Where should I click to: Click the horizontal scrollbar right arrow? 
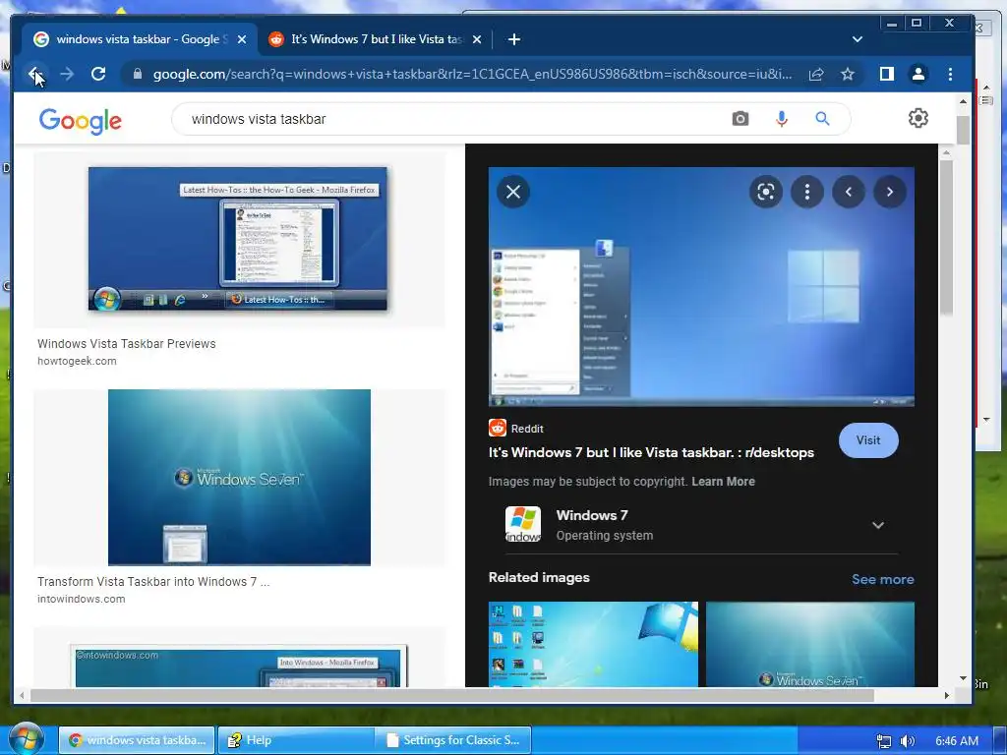tap(947, 695)
